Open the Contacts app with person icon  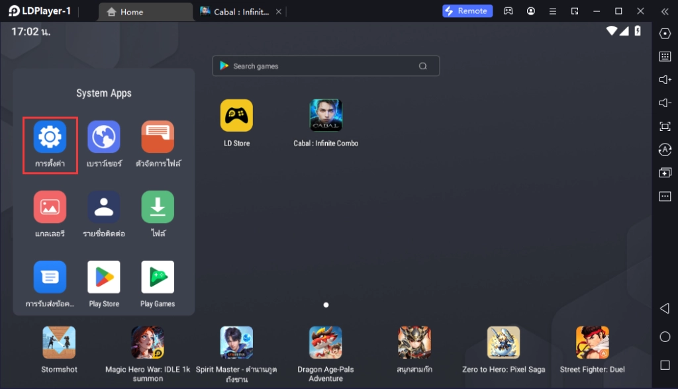[104, 207]
